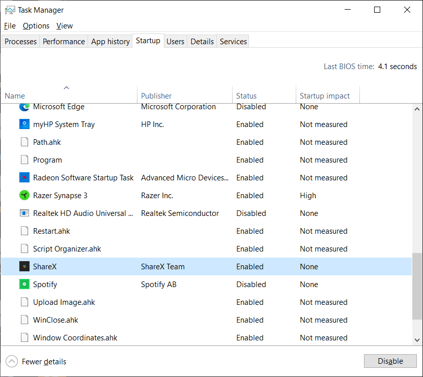Sort by the Startup impact column
423x377 pixels.
click(x=325, y=96)
